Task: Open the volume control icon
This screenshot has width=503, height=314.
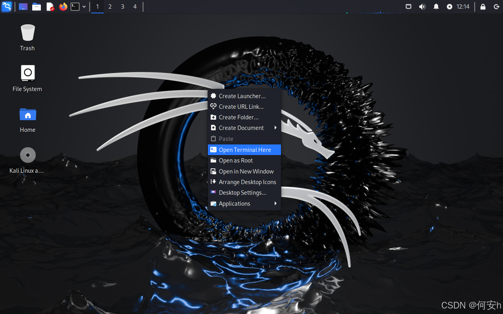Action: coord(422,7)
